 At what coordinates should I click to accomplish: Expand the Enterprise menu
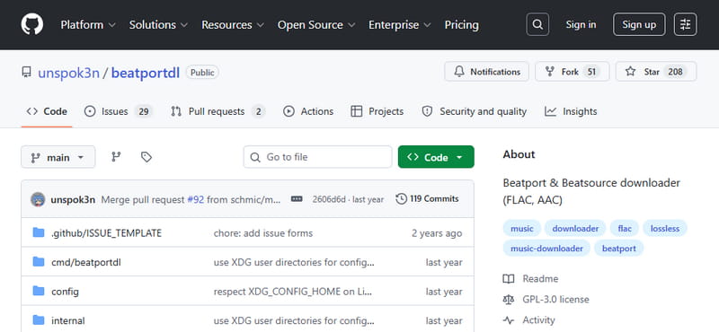point(399,25)
